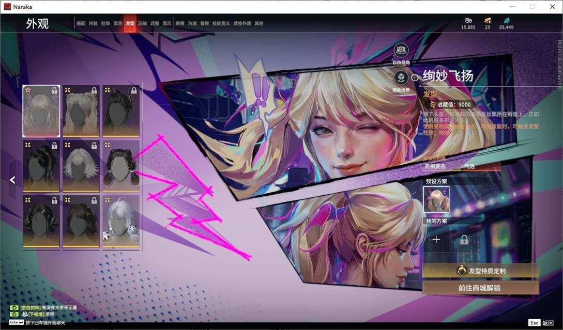This screenshot has width=563, height=330.
Task: Click the Naraka app icon in title bar
Action: (x=7, y=7)
